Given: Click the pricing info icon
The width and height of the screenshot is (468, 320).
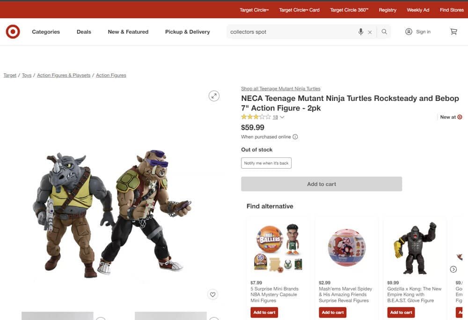Looking at the screenshot, I should (295, 137).
